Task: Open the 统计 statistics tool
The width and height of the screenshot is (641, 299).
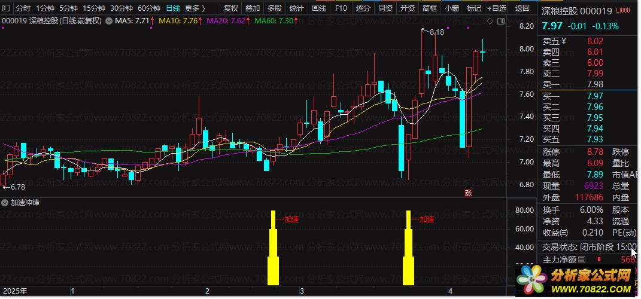Action: point(296,8)
